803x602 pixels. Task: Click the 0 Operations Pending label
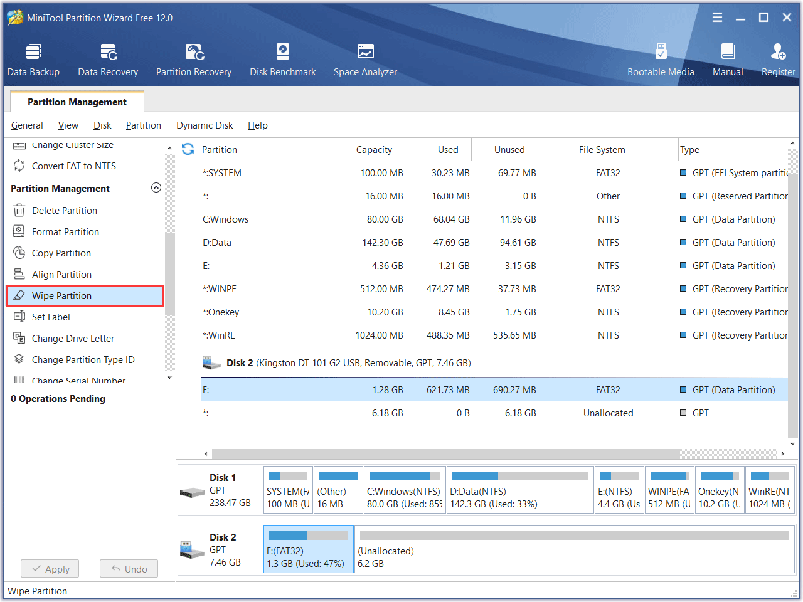click(58, 399)
